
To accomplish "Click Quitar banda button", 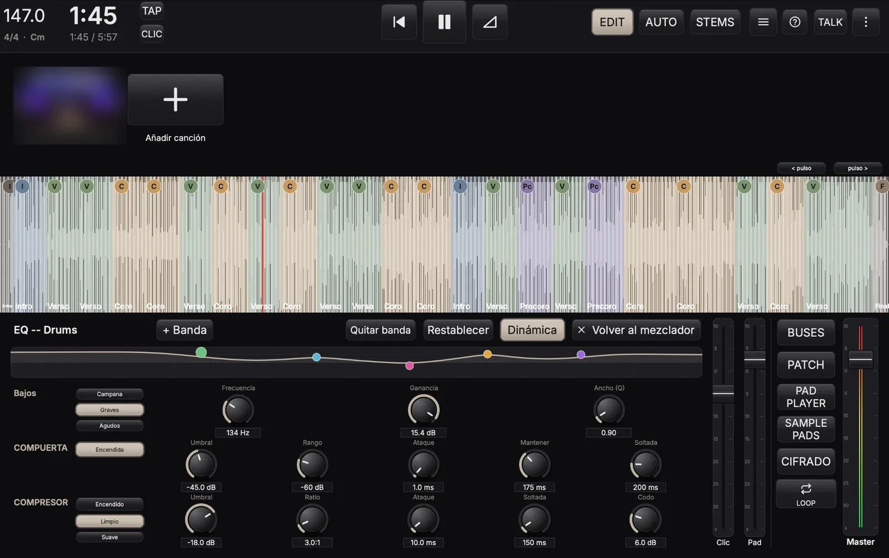I will coord(380,330).
